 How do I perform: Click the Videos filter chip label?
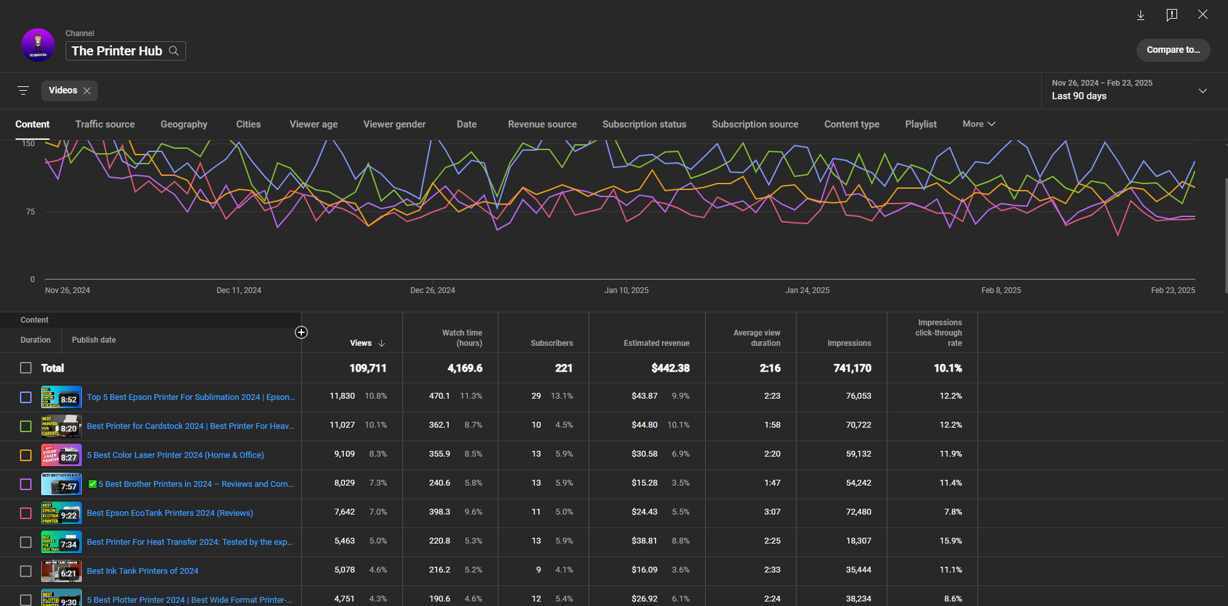(x=63, y=91)
